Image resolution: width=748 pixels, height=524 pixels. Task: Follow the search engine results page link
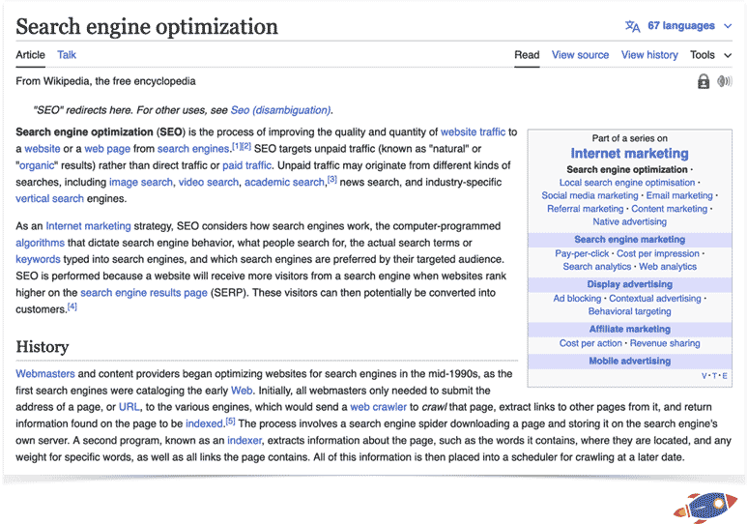pos(144,293)
